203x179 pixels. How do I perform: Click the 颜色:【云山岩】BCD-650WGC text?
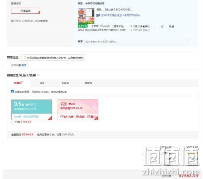click(114, 10)
